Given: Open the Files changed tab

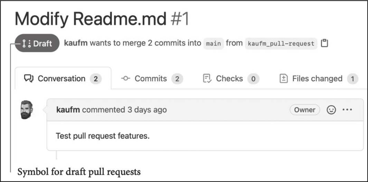Looking at the screenshot, I should [x=317, y=79].
